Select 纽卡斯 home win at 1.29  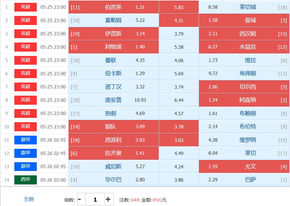click(x=114, y=73)
